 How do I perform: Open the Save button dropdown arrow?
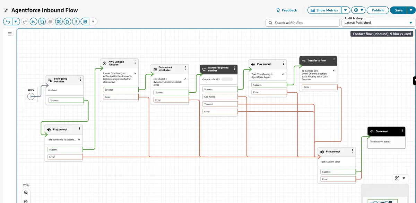pyautogui.click(x=411, y=10)
